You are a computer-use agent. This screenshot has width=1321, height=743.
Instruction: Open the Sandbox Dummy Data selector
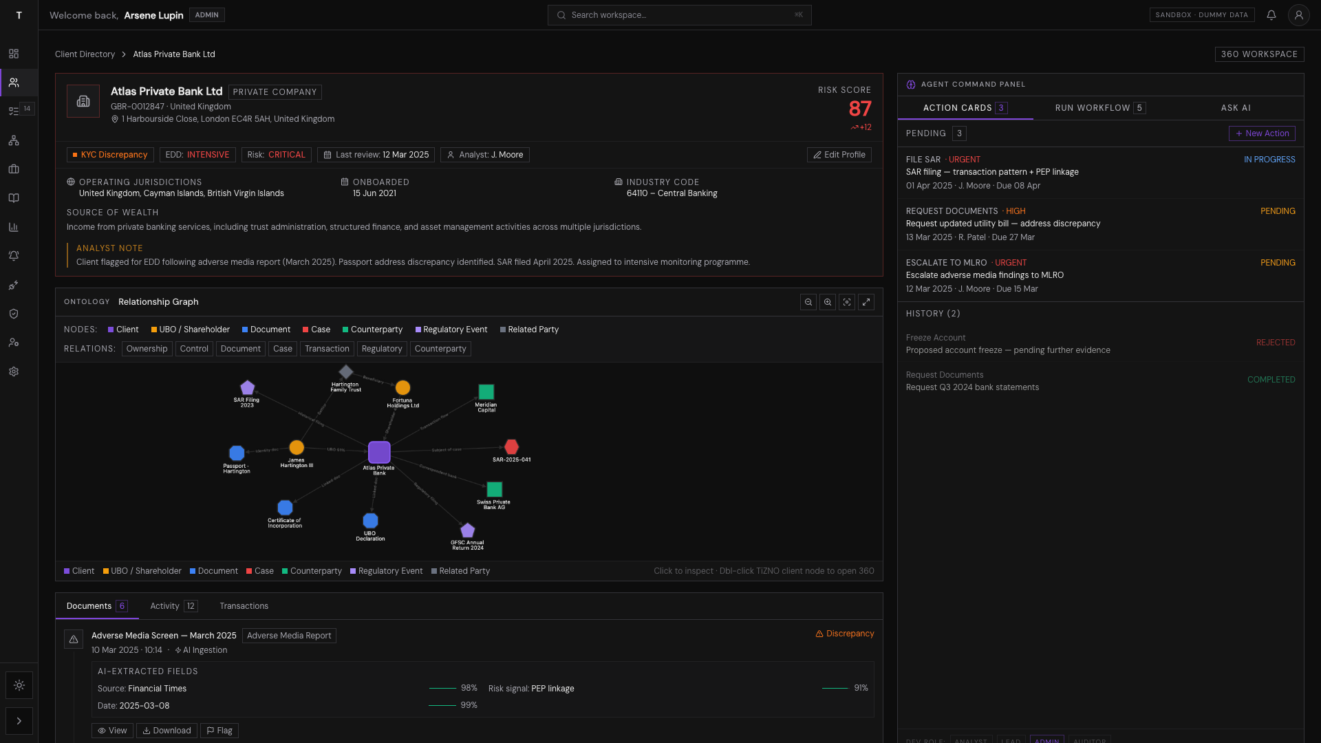1202,14
